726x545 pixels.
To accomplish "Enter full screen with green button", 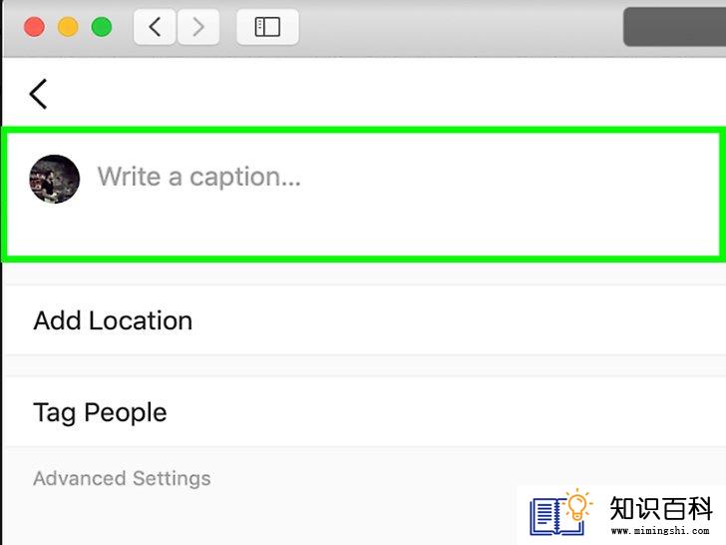I will coord(102,27).
